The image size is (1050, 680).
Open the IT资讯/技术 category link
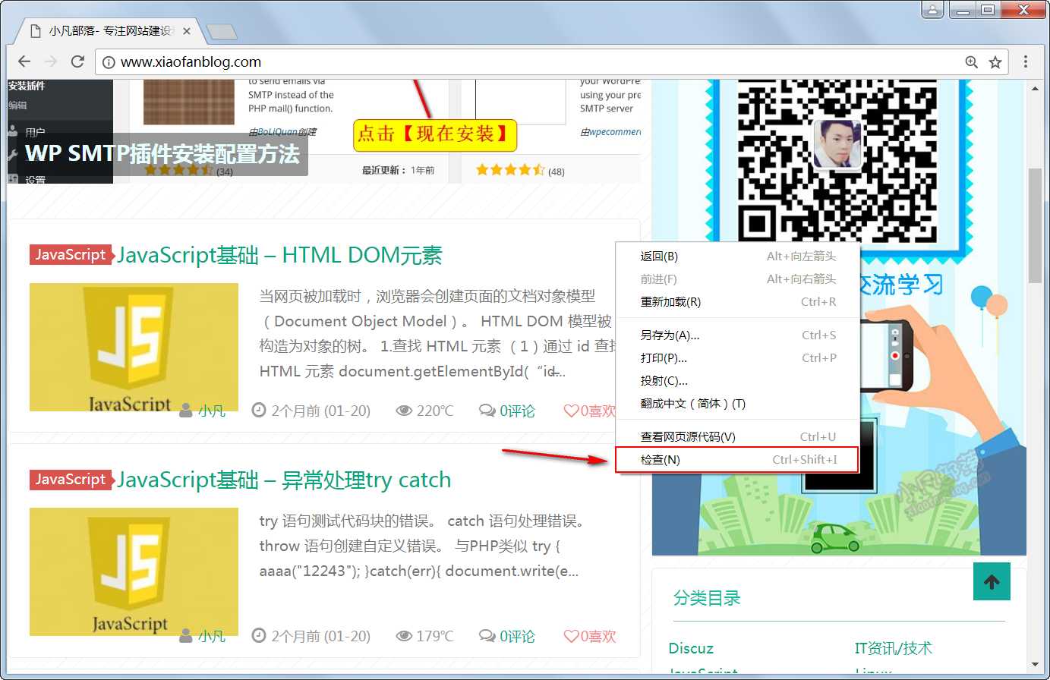pos(893,648)
